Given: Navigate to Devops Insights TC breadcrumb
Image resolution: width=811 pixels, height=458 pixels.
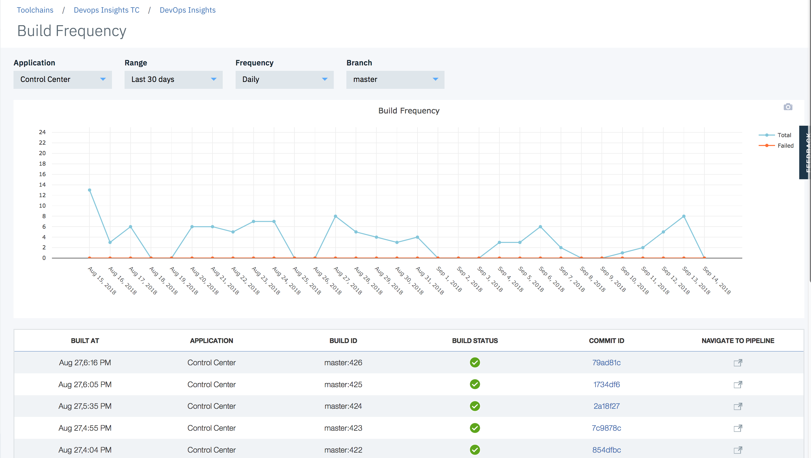Looking at the screenshot, I should coord(107,10).
